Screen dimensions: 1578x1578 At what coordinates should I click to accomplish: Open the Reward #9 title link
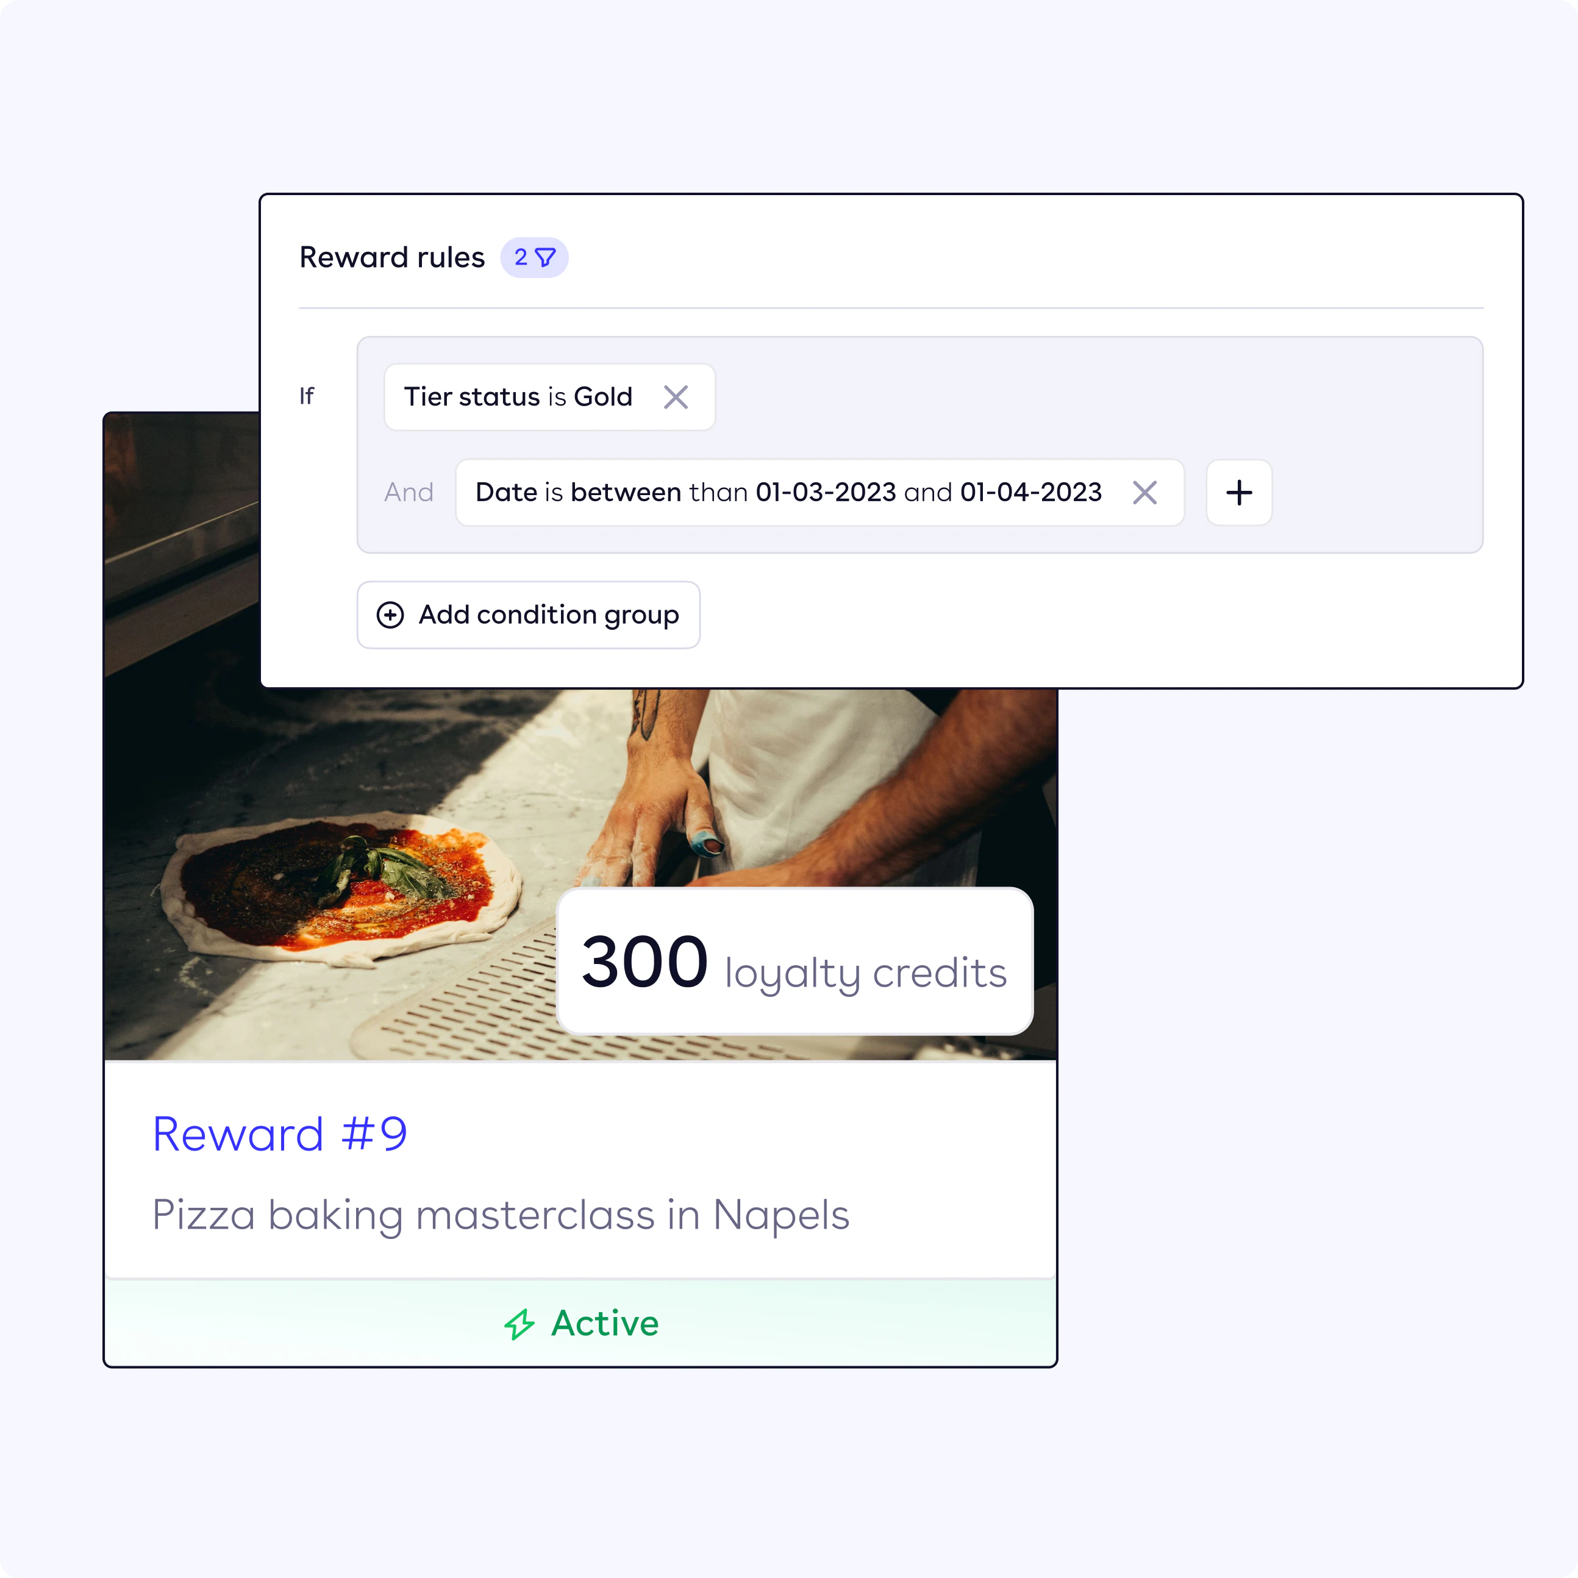[280, 1134]
